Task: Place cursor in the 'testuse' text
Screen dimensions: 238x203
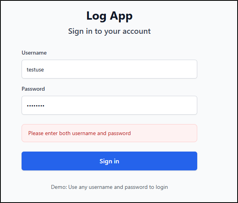Action: click(x=35, y=69)
